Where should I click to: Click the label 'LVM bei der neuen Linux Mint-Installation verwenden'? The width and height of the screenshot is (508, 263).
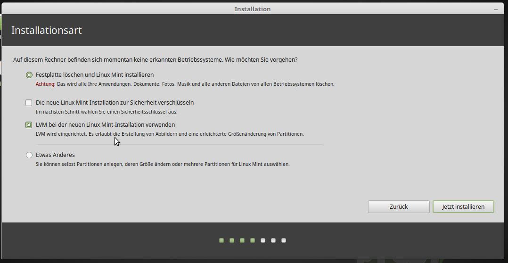click(105, 125)
